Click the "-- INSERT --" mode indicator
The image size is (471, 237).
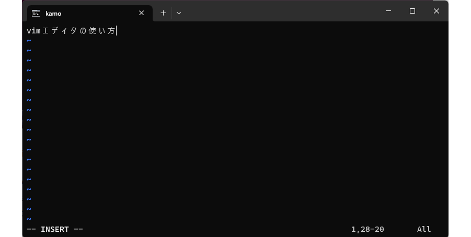coord(55,229)
